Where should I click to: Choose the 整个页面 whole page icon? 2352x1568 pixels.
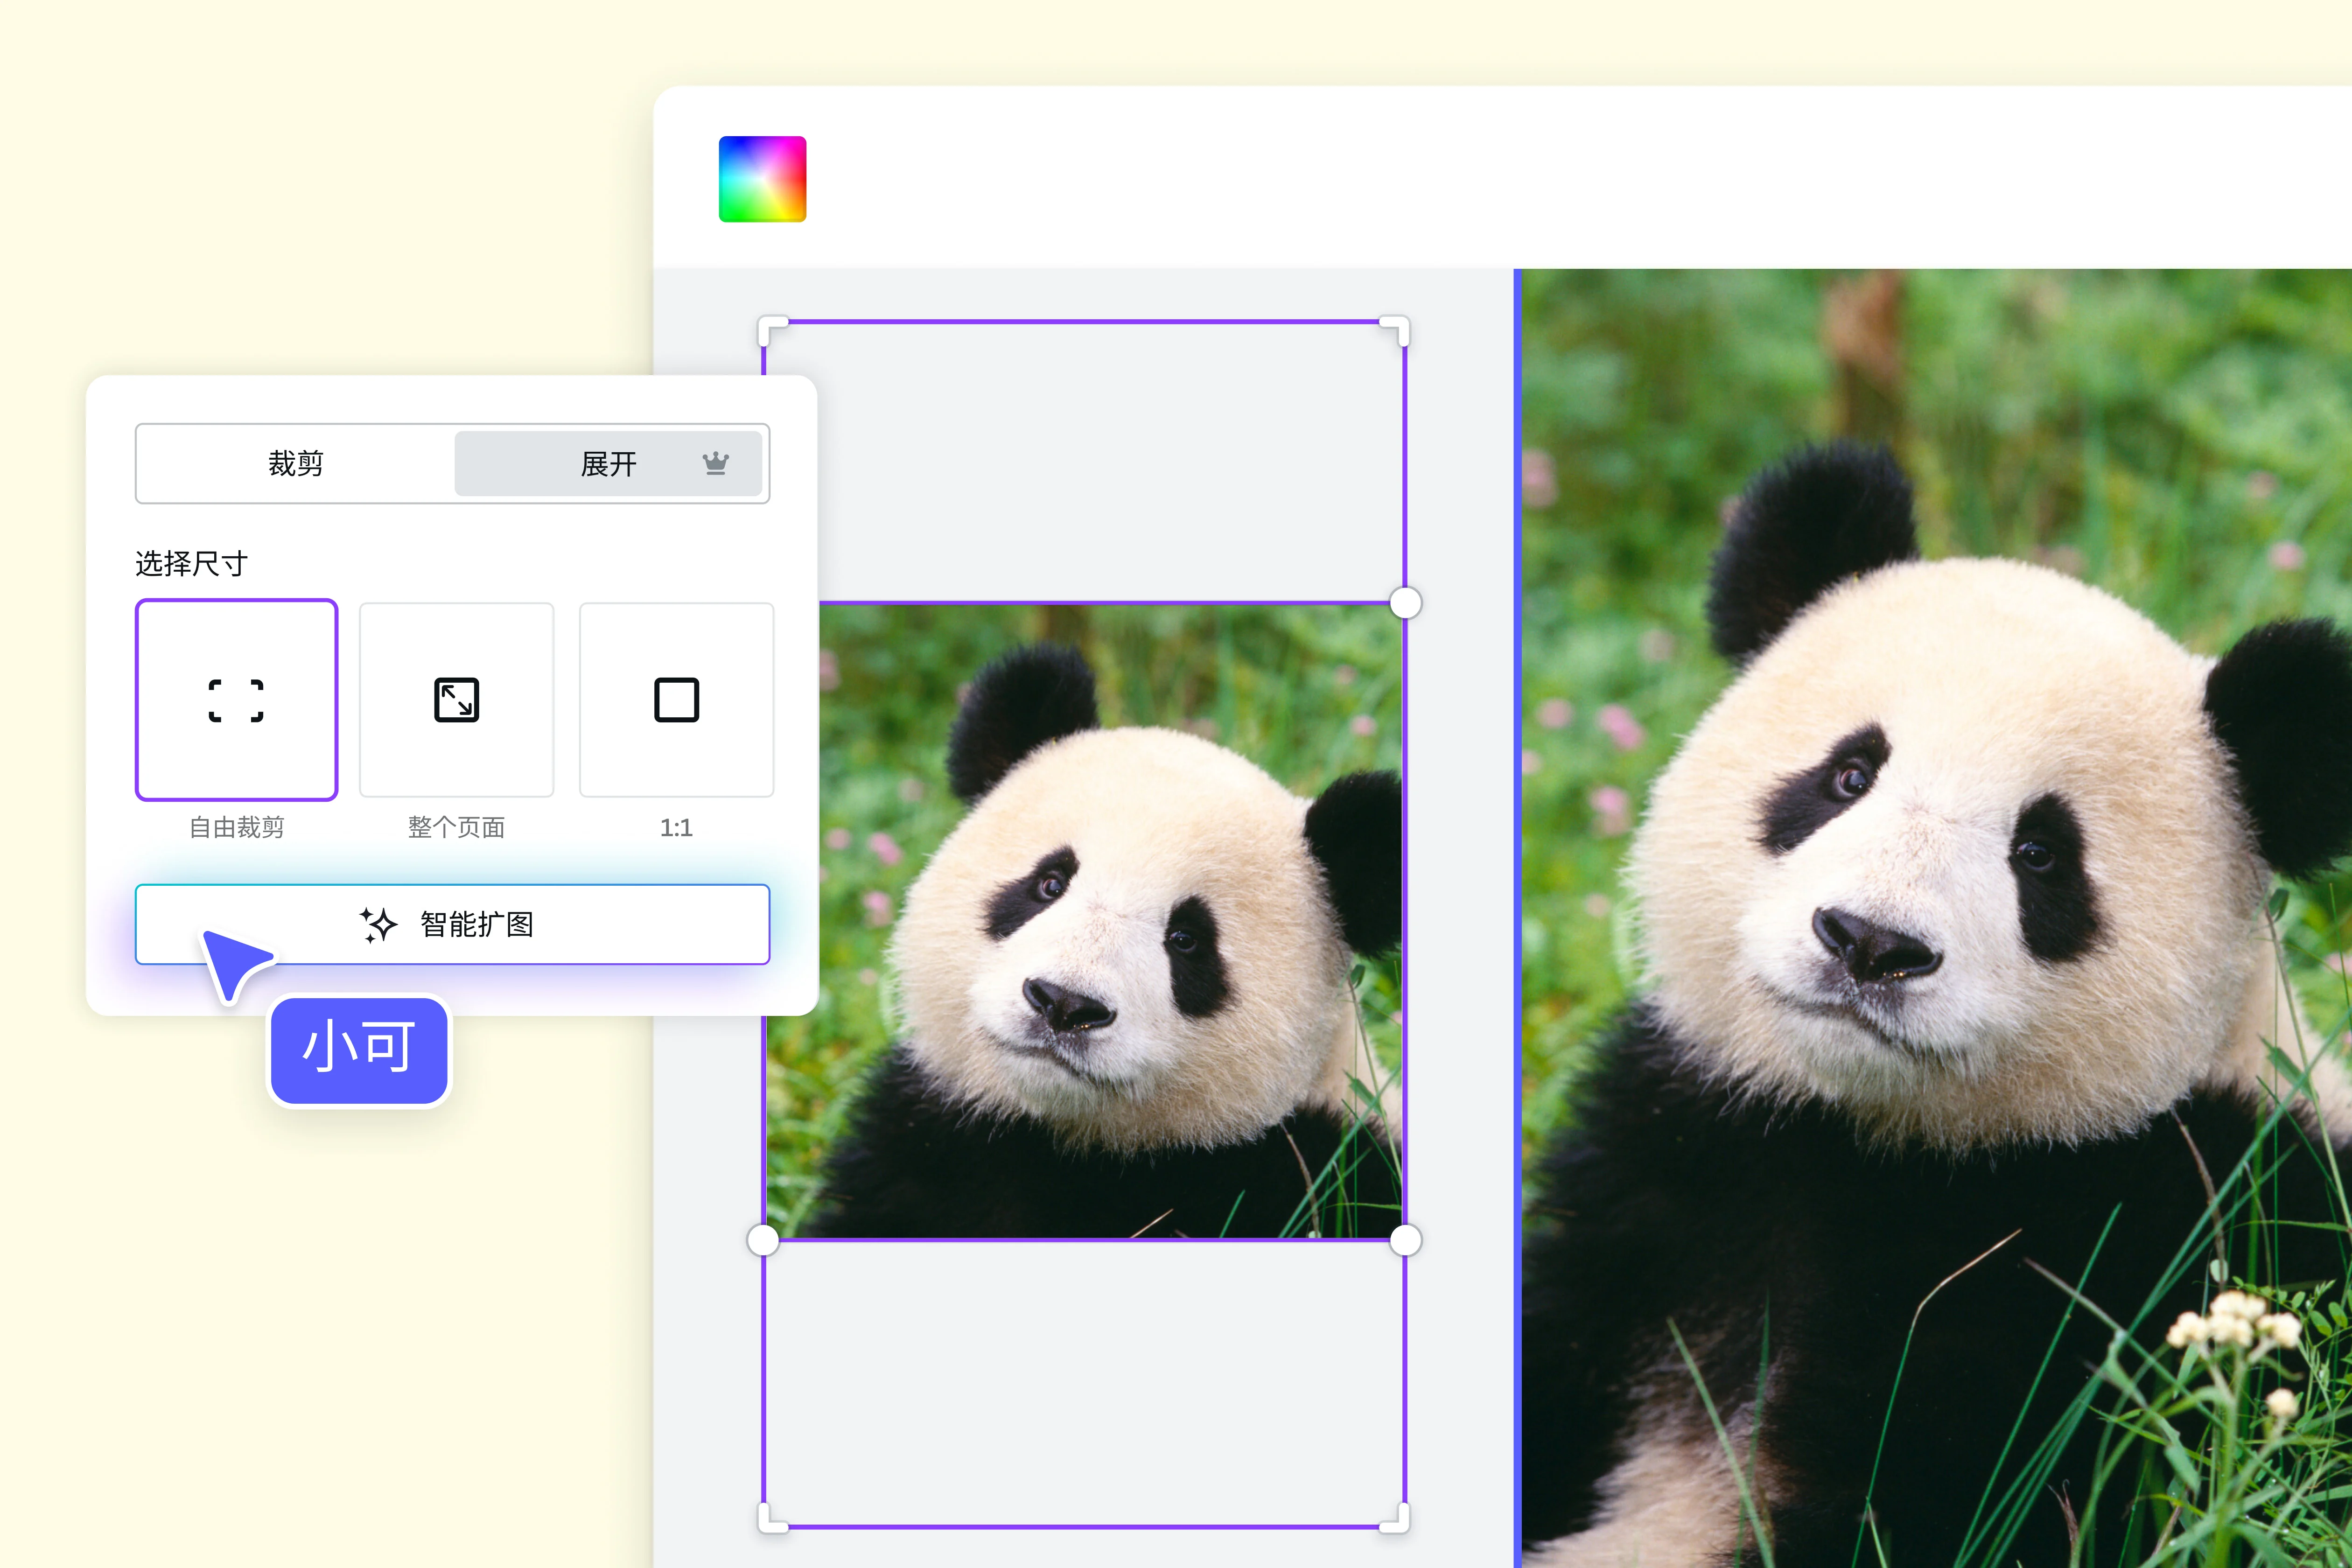tap(456, 700)
